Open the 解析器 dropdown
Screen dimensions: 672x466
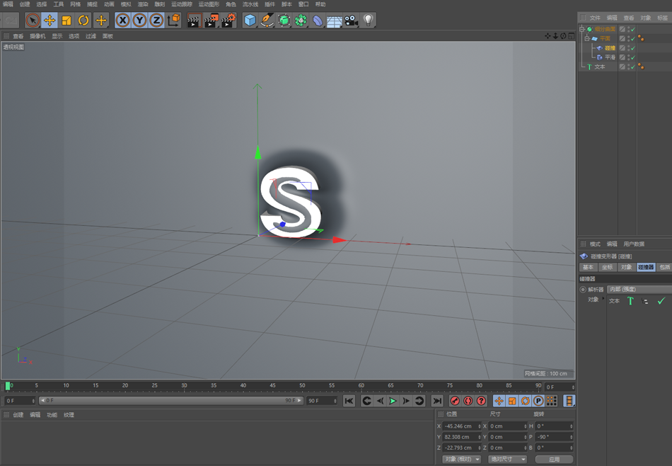[639, 289]
